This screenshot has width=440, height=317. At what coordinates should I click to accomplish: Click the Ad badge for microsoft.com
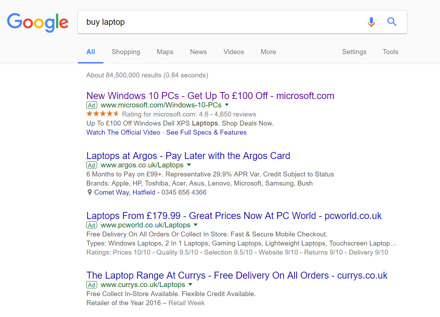point(91,105)
